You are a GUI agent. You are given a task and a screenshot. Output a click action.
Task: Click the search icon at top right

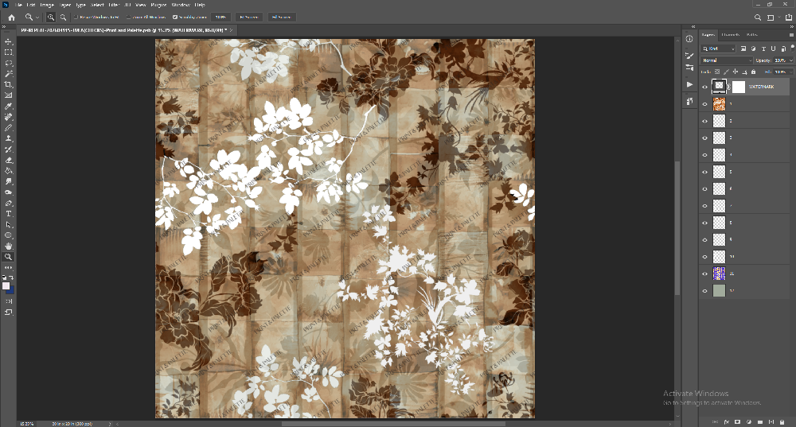[x=758, y=17]
